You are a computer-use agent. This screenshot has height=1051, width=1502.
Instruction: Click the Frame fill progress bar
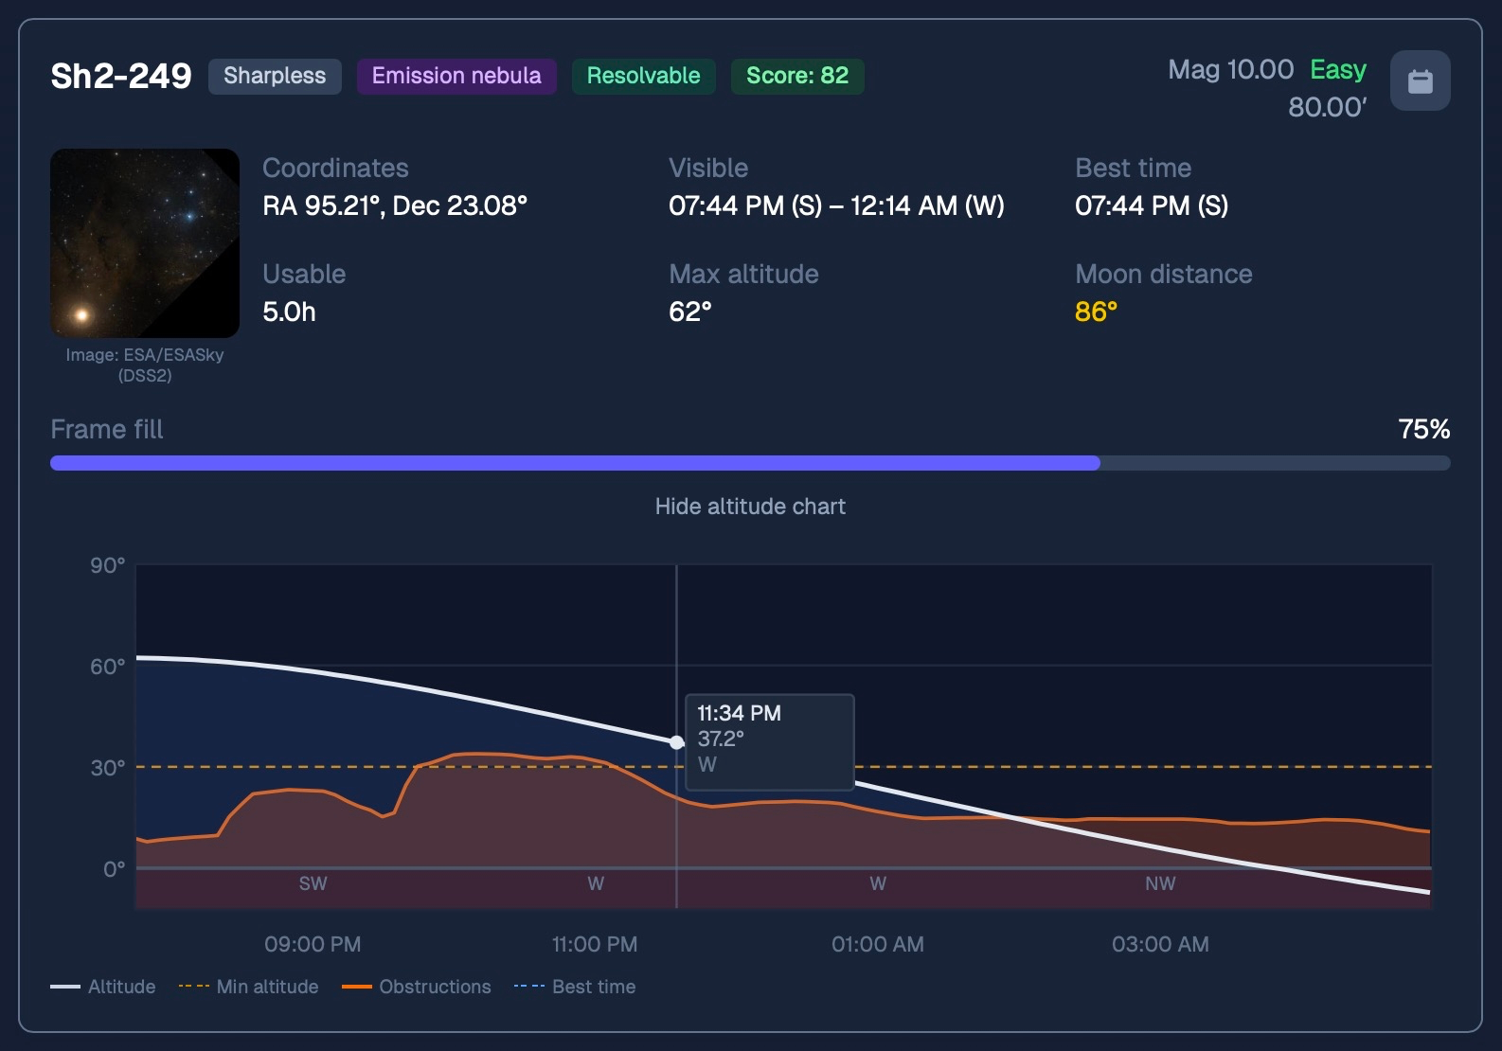click(750, 463)
